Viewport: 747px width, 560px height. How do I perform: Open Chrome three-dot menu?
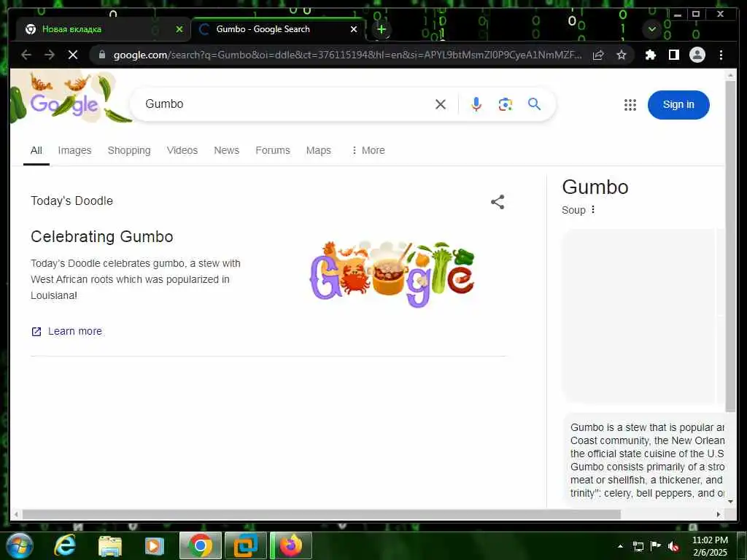721,55
